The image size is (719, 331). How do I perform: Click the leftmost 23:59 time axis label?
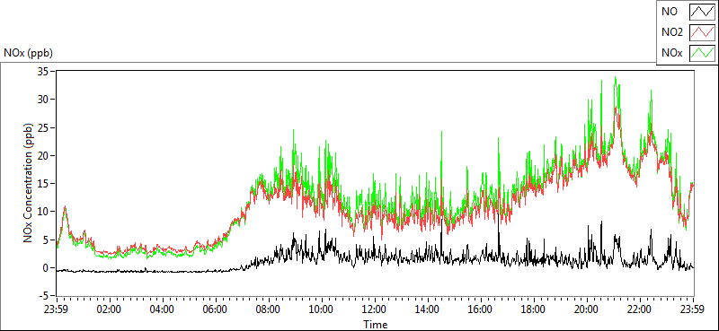56,309
